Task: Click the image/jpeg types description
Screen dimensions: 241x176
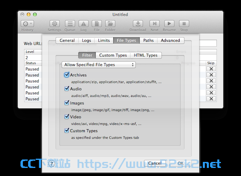Action: [112, 110]
